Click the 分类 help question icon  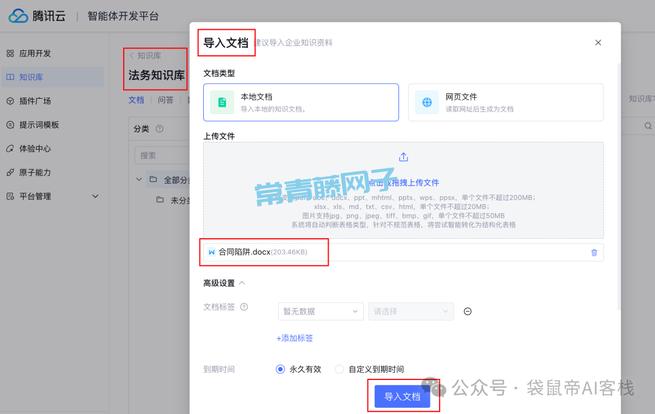pyautogui.click(x=160, y=129)
